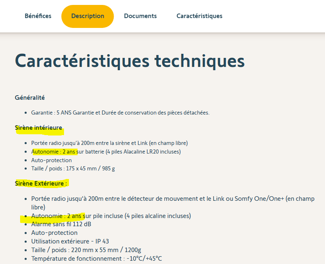Select the highlighted Description tab

(87, 16)
